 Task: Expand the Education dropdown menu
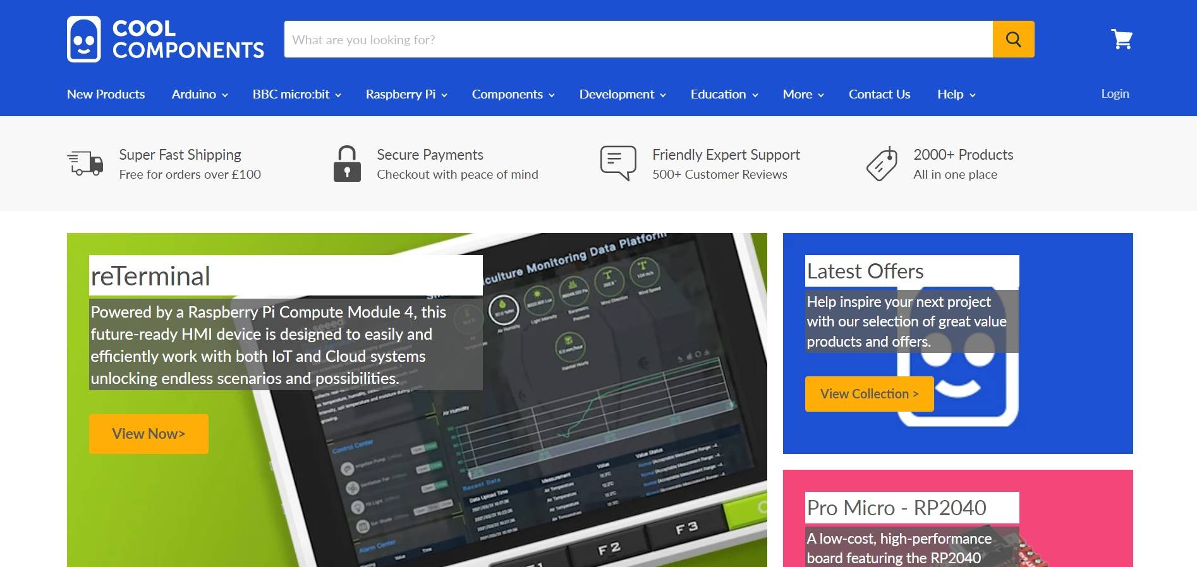click(x=724, y=94)
